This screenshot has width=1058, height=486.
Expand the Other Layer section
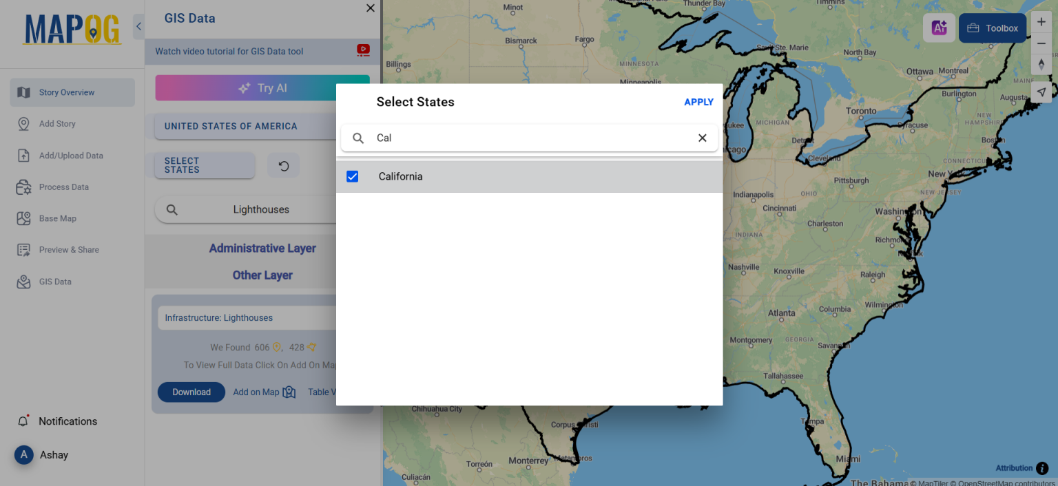pos(262,275)
